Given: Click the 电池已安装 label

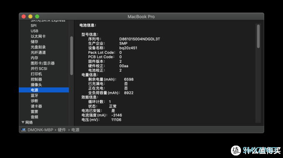Looking at the screenshot, I should coord(92,111).
